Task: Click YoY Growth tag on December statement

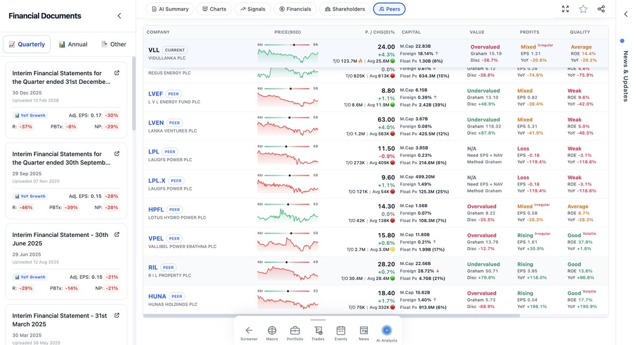Action: (x=30, y=115)
